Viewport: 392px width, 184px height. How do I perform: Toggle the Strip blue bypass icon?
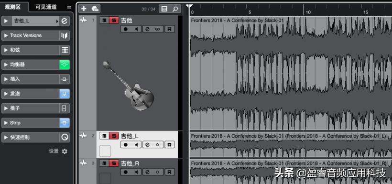65,123
